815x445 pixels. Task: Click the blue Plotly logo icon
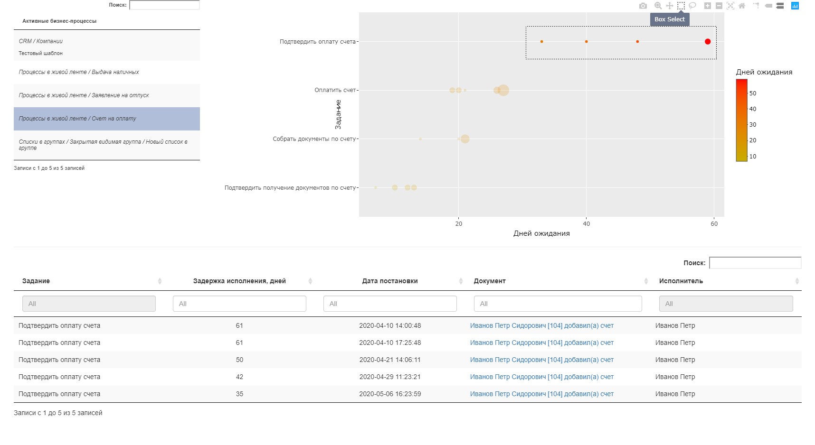[795, 6]
